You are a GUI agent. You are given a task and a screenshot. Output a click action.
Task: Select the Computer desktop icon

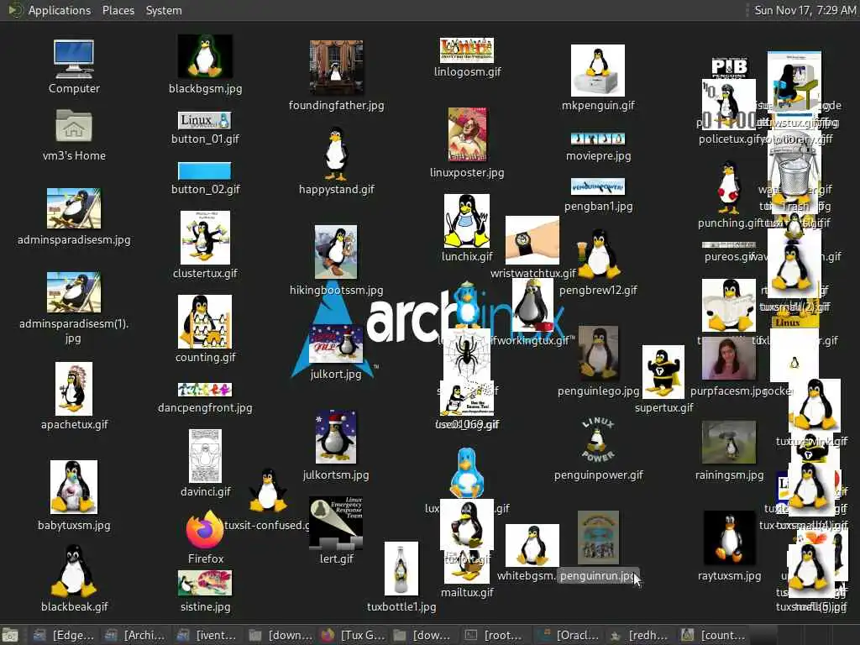(74, 60)
